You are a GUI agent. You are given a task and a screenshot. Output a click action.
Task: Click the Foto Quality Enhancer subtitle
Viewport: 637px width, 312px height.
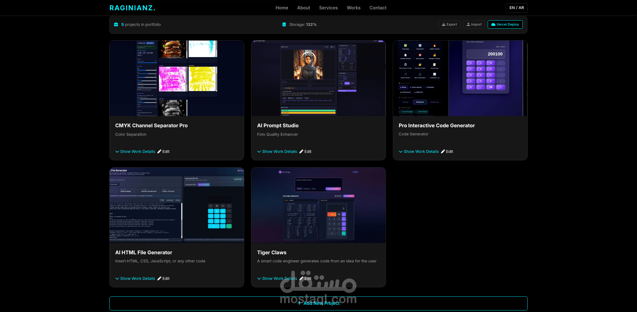point(278,134)
